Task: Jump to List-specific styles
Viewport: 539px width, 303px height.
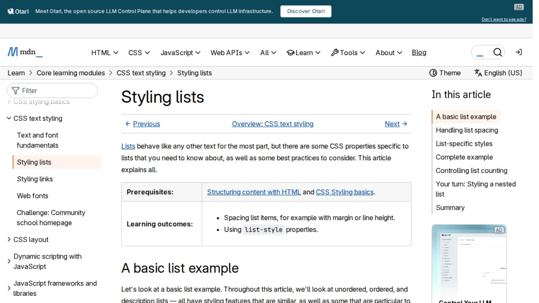Action: coord(464,144)
